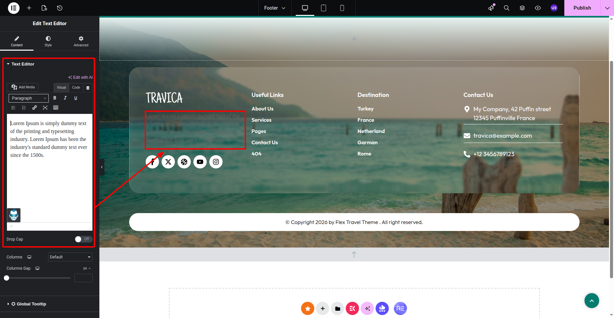Open the Advanced tab
Image resolution: width=614 pixels, height=318 pixels.
(x=81, y=41)
